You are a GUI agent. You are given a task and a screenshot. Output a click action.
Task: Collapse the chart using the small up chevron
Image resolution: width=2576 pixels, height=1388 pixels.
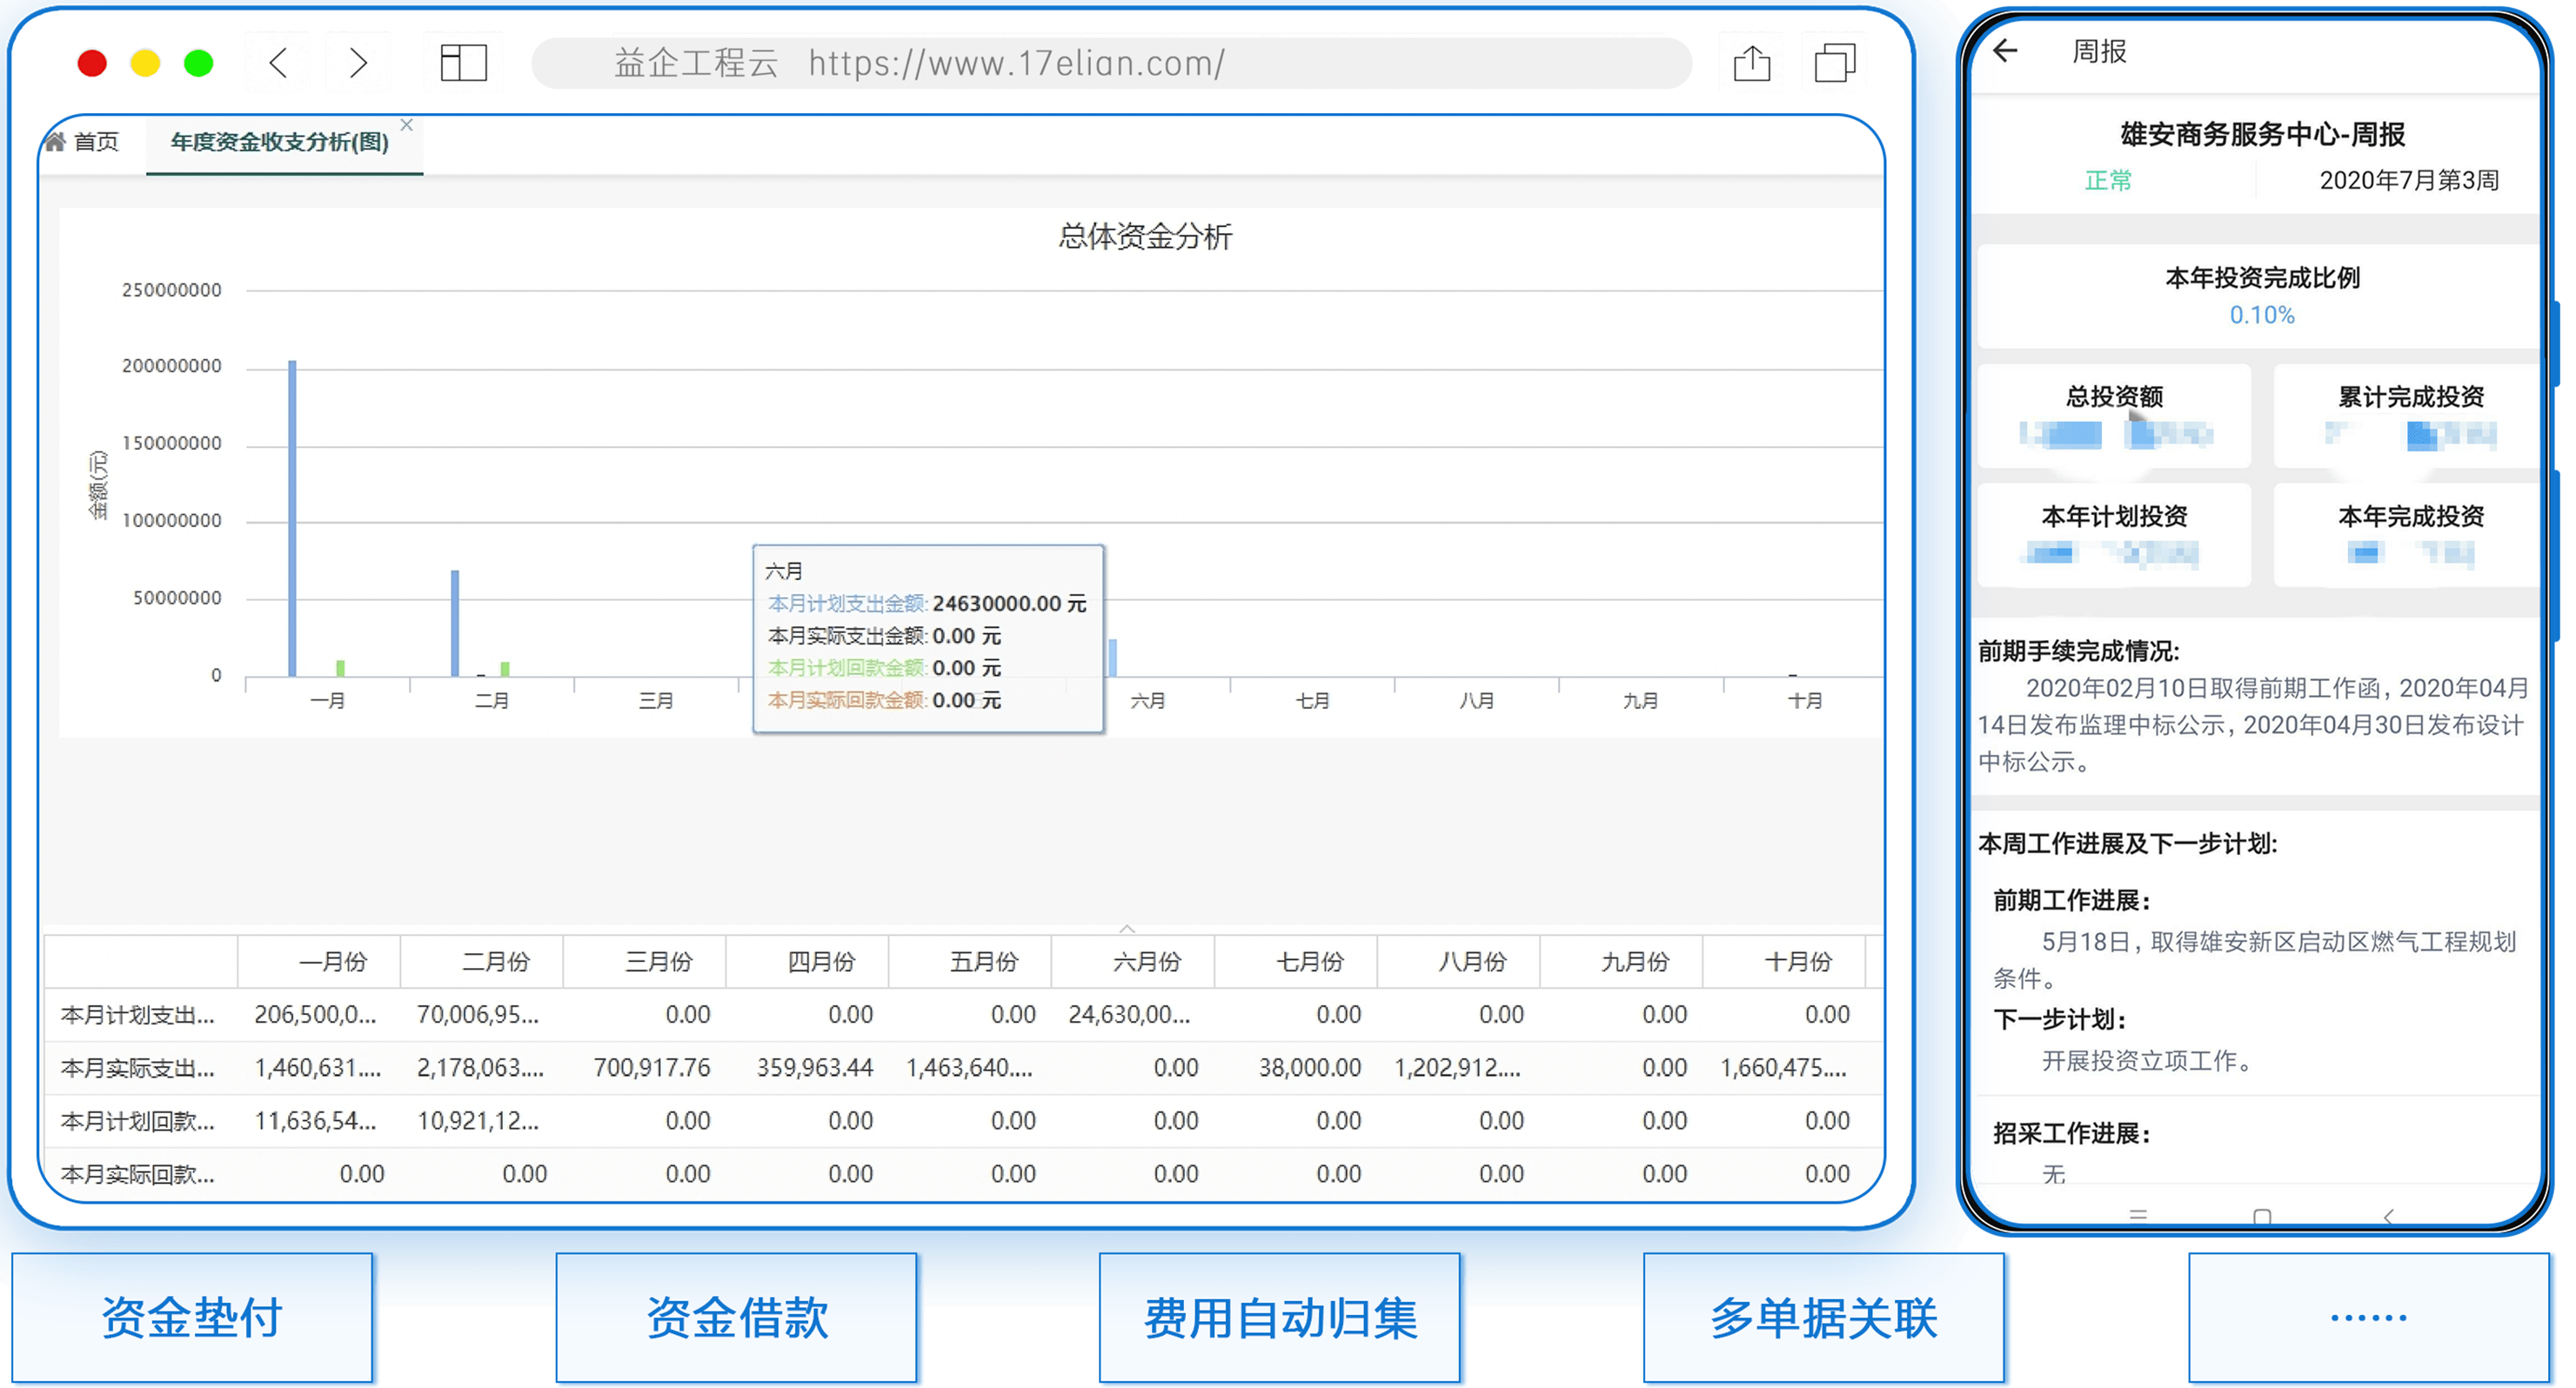(x=1127, y=928)
